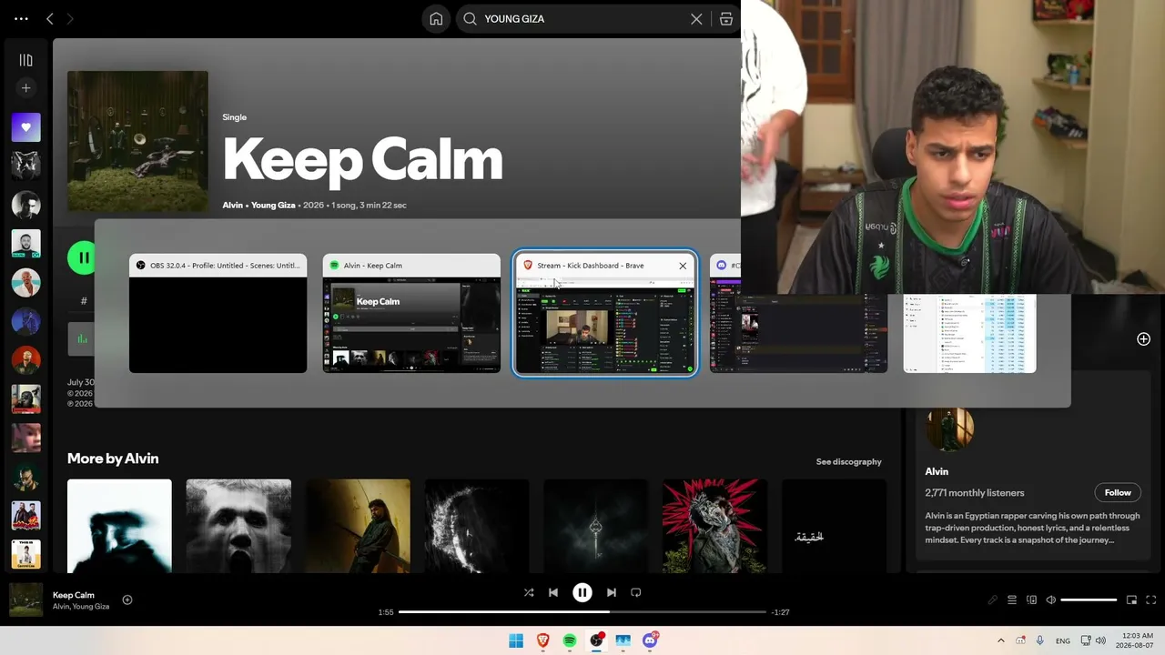Viewport: 1165px width, 655px height.
Task: Show hidden system tray icons
Action: point(1001,640)
